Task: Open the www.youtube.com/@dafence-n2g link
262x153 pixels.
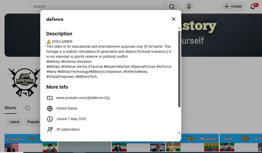Action: [83, 98]
